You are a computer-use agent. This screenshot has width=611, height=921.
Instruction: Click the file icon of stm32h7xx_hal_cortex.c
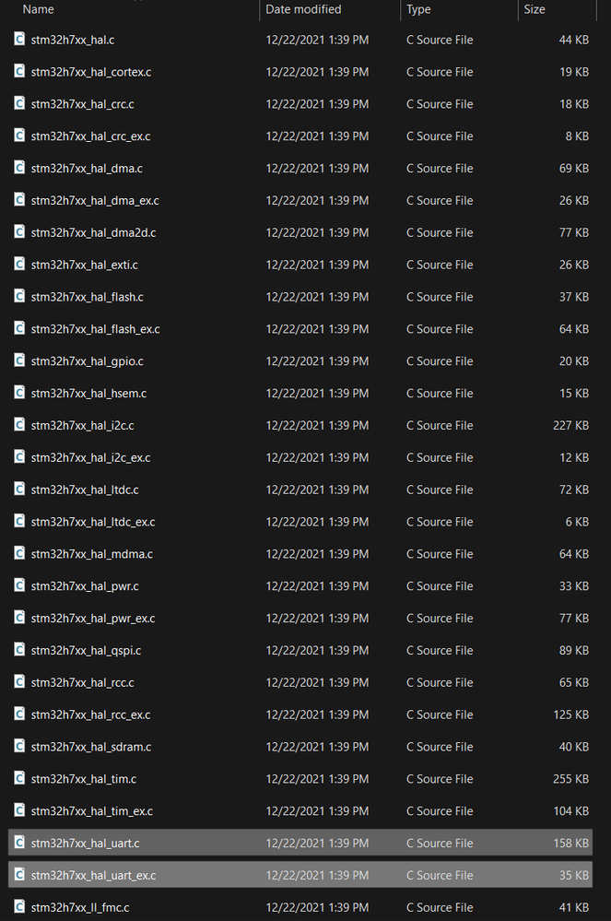click(x=19, y=72)
